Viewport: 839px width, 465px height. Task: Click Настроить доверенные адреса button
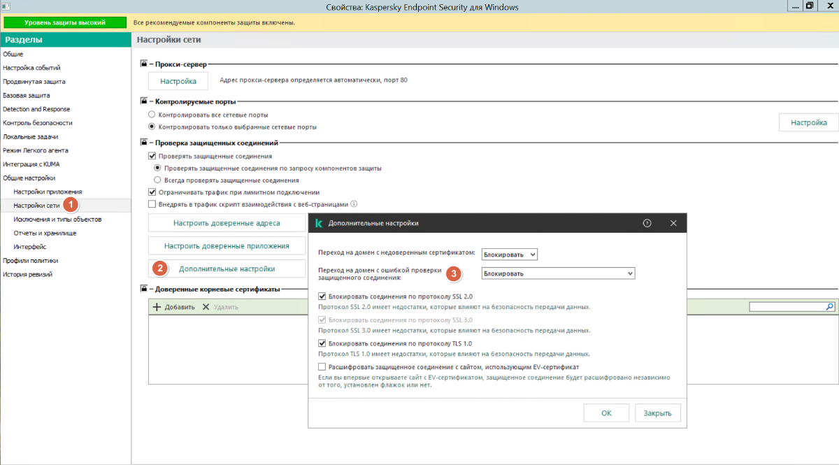tap(227, 224)
